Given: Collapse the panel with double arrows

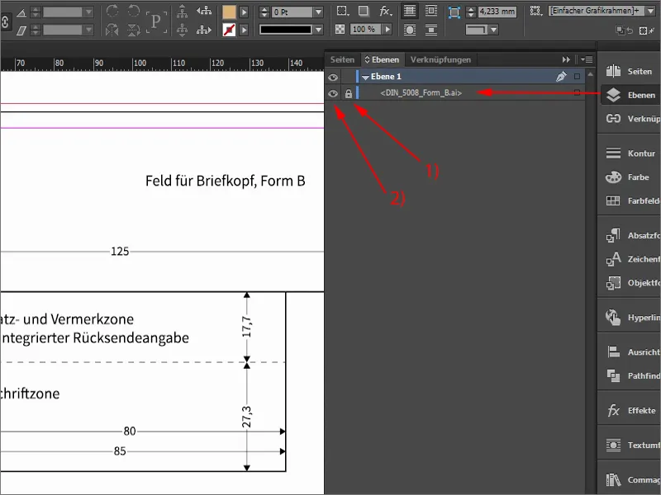Looking at the screenshot, I should (x=566, y=59).
